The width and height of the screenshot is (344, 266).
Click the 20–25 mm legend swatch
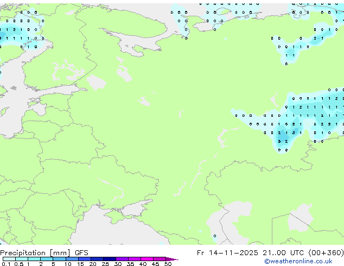(x=97, y=259)
